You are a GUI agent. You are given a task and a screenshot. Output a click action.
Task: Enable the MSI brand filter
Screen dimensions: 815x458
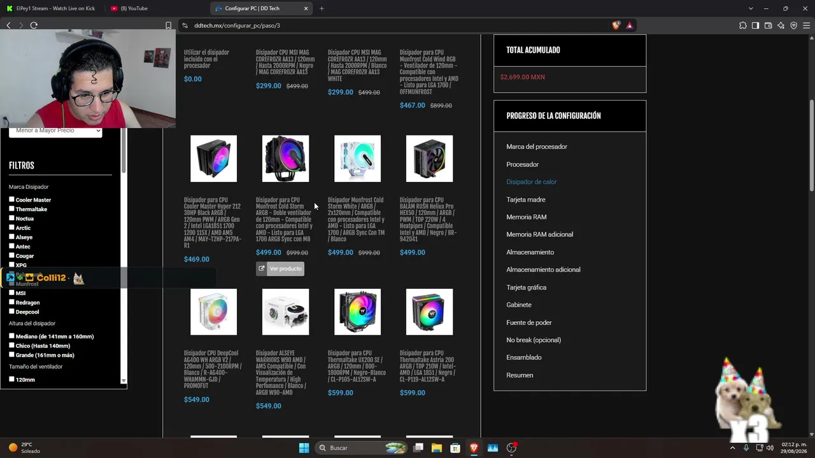[11, 293]
